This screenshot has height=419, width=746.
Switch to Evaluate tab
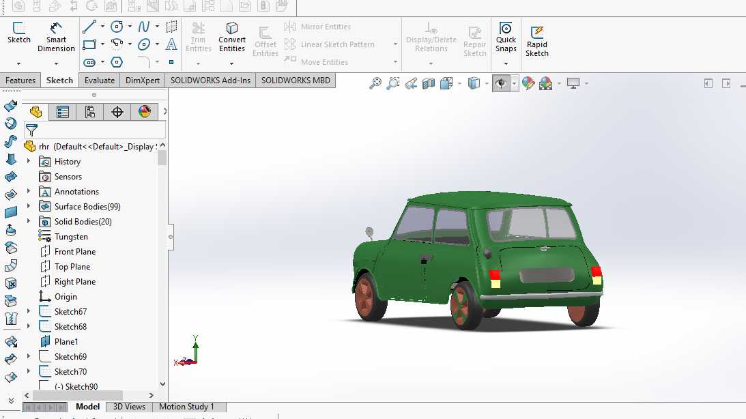point(100,81)
